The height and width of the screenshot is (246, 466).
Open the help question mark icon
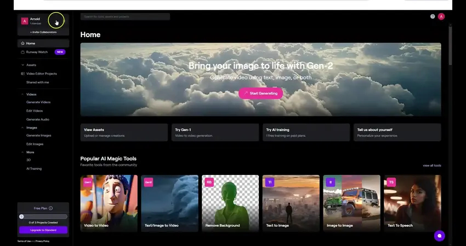tap(433, 16)
